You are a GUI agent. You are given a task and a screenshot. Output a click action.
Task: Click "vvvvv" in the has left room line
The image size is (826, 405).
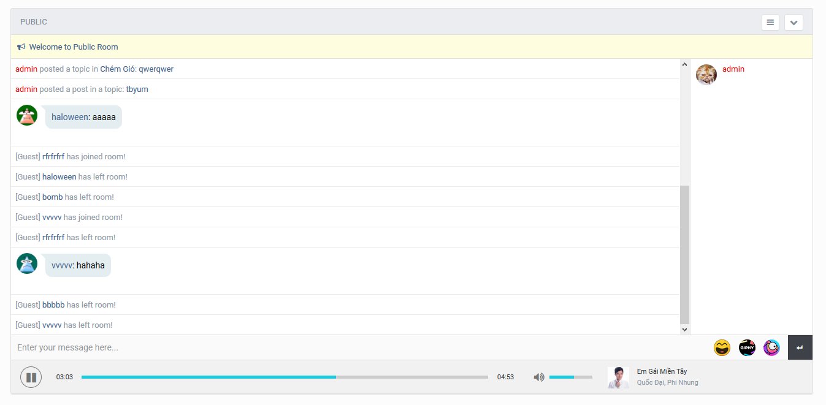point(52,325)
